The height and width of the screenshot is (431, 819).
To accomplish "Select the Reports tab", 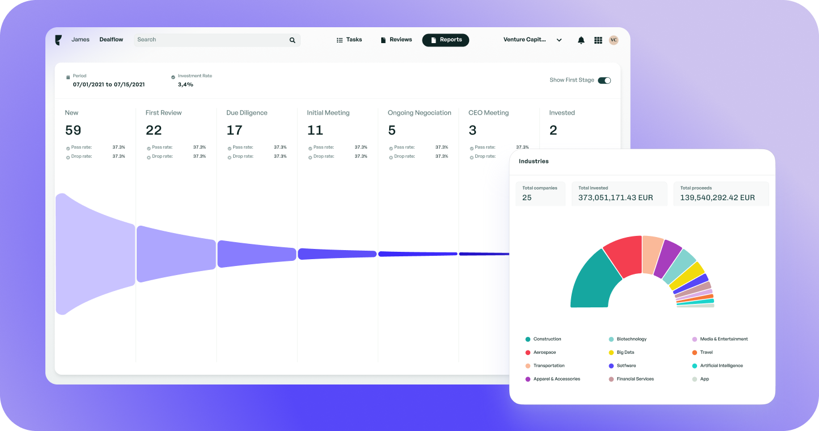I will [x=445, y=40].
